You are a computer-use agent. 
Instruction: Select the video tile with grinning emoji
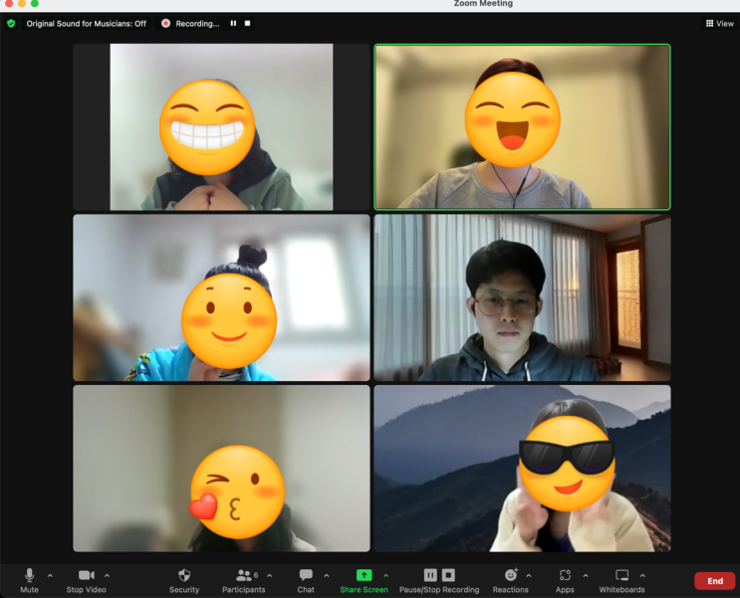coord(221,126)
